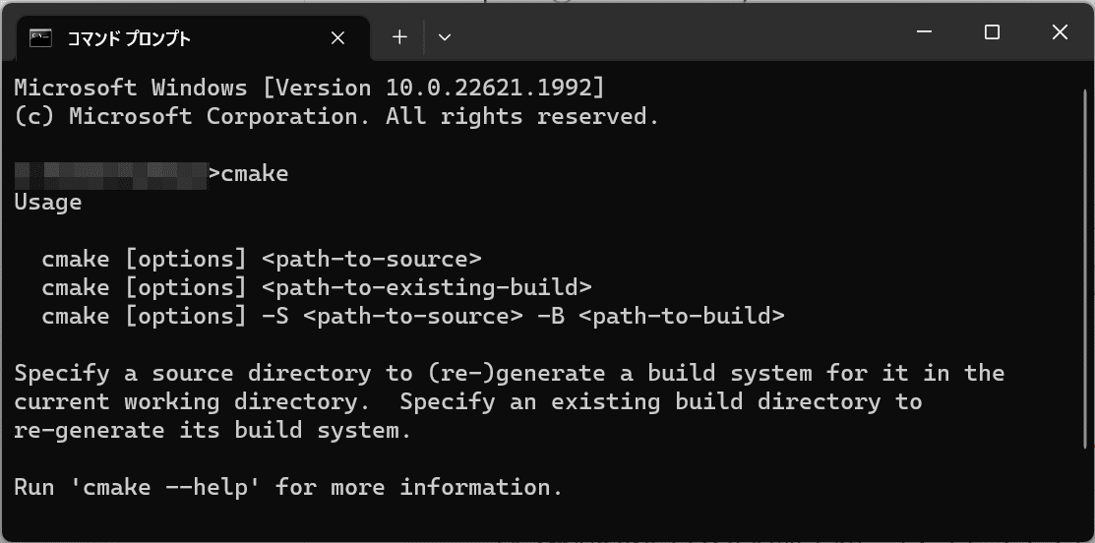The image size is (1095, 543).
Task: Minimize the terminal window
Action: 924,32
